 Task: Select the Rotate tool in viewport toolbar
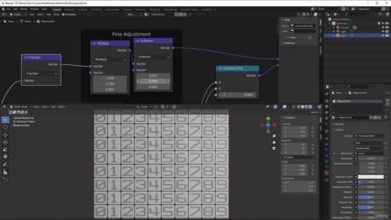[x=5, y=142]
